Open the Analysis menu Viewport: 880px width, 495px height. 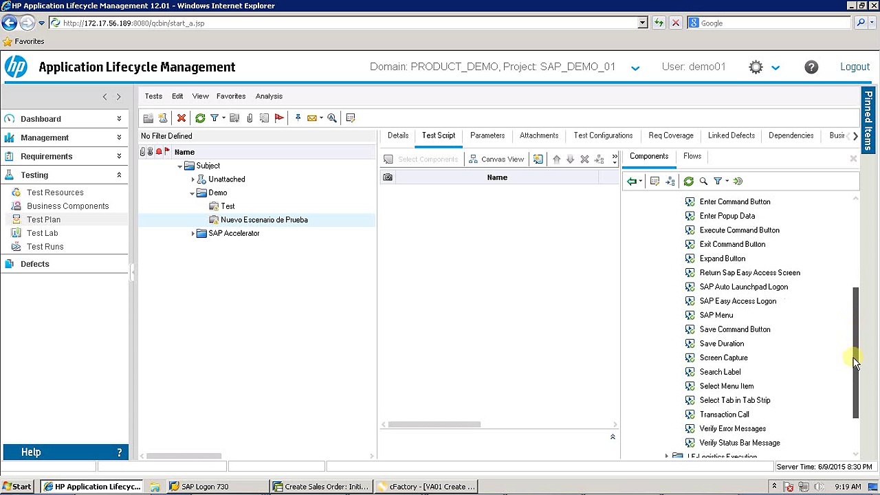pyautogui.click(x=269, y=96)
